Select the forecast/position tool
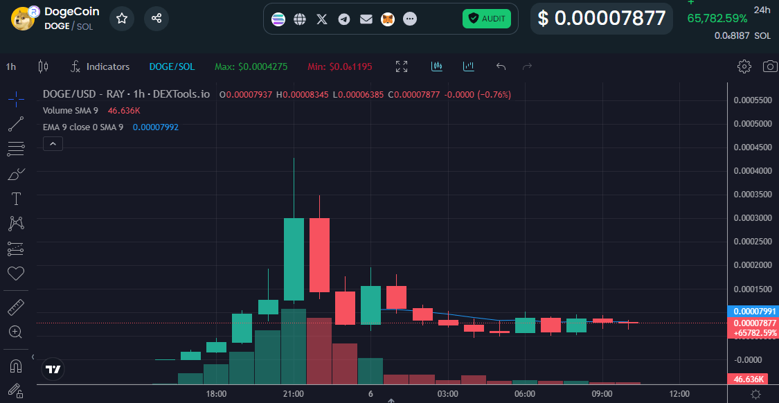 coord(16,249)
